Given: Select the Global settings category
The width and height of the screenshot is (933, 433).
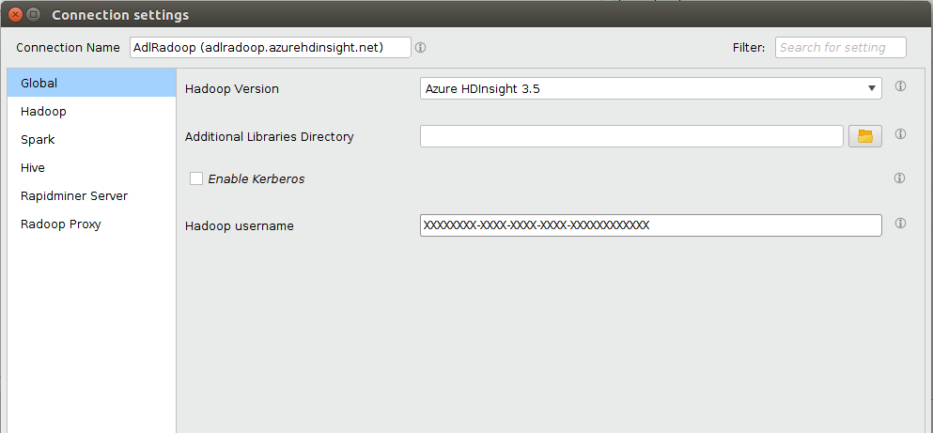Looking at the screenshot, I should 39,84.
